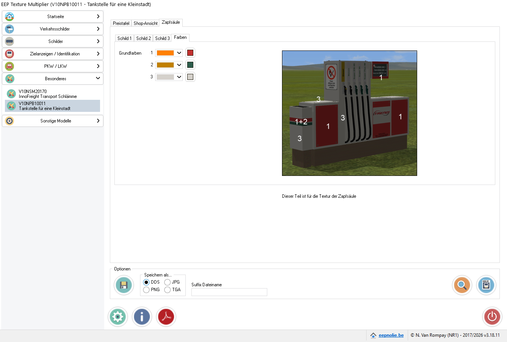Open Grundfarben 2 ochre color dropdown
The image size is (507, 342).
point(169,65)
